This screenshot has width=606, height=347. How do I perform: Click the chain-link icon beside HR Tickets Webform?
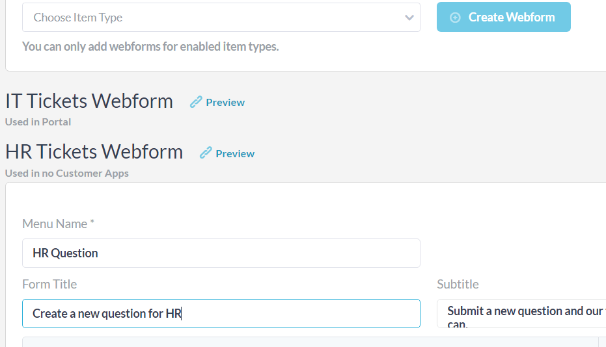[x=206, y=153]
